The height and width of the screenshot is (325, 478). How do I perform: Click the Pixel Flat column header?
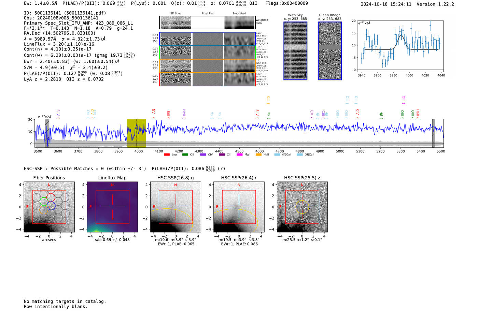click(x=208, y=13)
